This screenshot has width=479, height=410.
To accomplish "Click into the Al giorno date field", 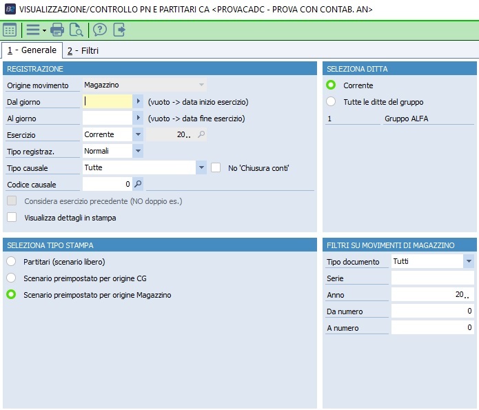I will coord(108,118).
